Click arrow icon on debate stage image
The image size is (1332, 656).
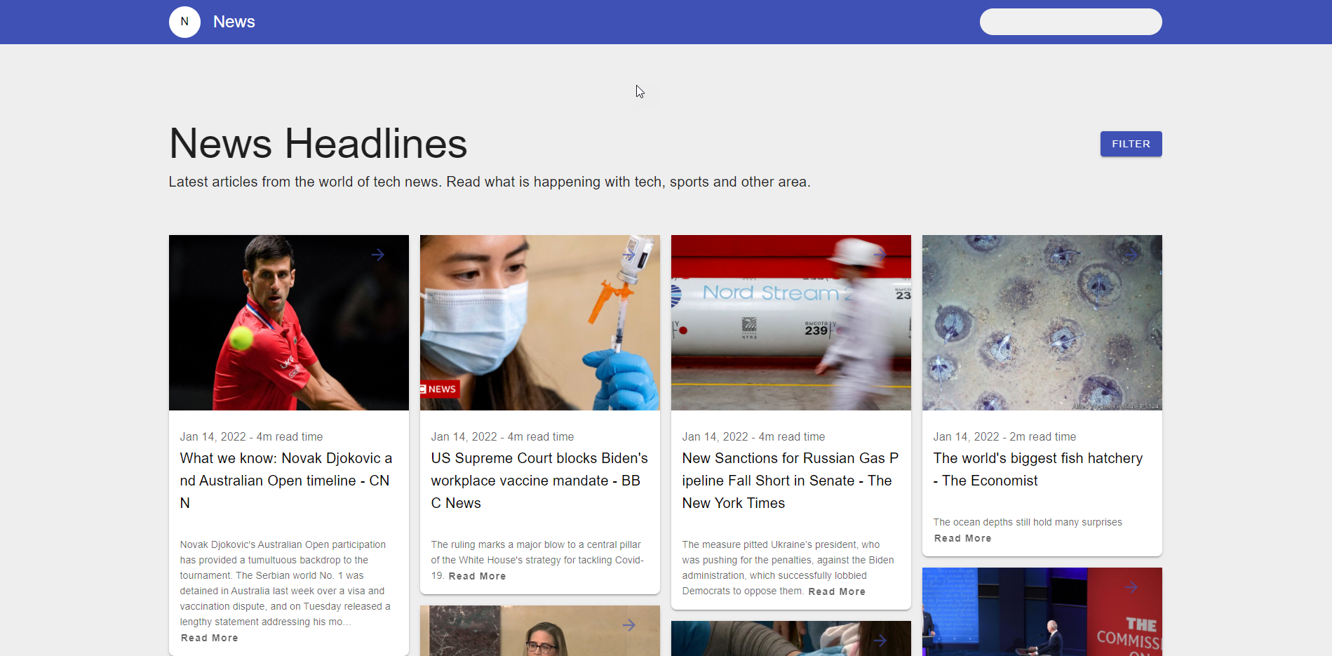pyautogui.click(x=1131, y=587)
